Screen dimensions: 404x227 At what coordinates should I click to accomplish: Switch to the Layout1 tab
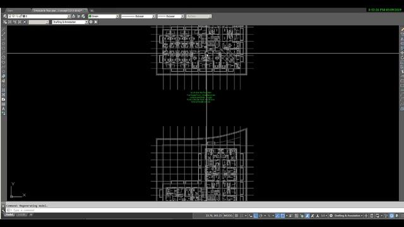(21, 214)
